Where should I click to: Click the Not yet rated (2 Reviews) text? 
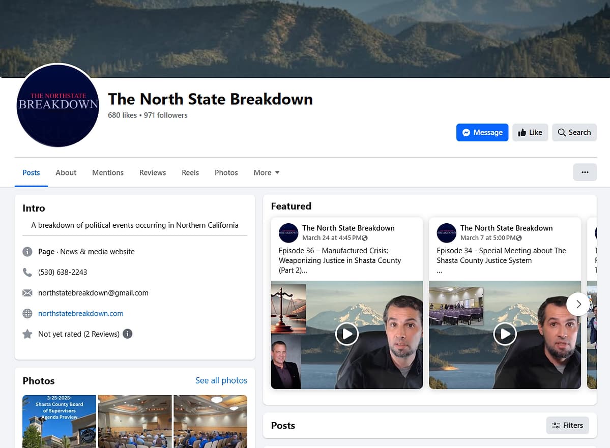78,334
